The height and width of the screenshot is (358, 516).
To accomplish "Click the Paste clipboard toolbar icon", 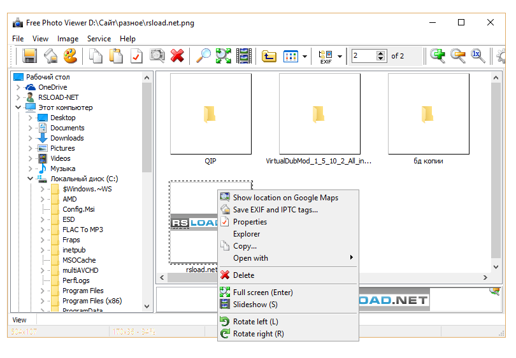I will (116, 56).
